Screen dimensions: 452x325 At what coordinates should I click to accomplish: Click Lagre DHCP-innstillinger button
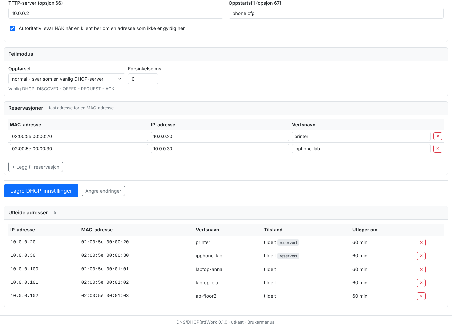(41, 191)
